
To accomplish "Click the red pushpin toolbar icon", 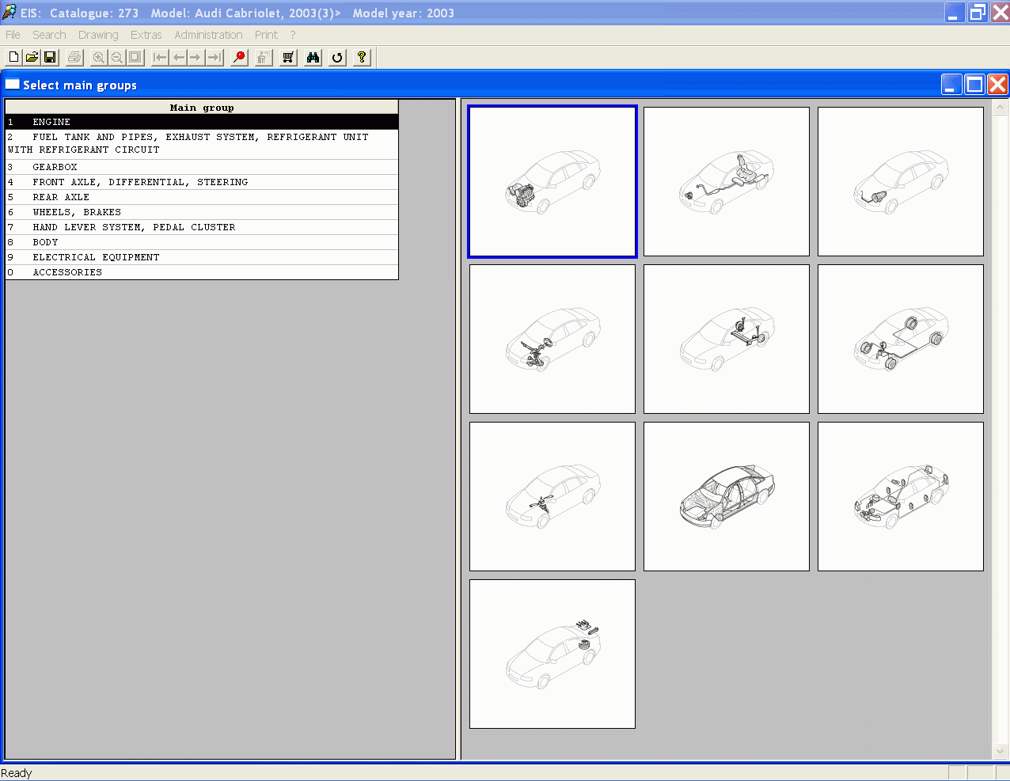I will 239,57.
